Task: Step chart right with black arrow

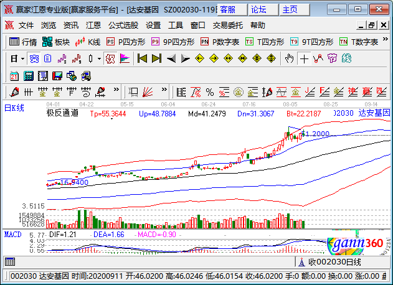Action: pos(186,59)
